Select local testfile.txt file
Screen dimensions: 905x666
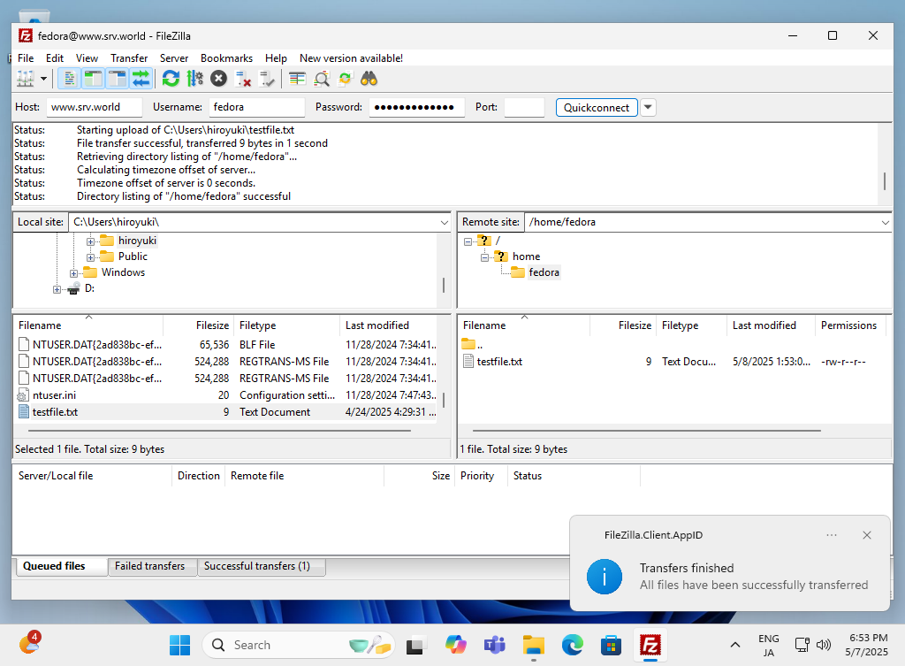pos(224,412)
